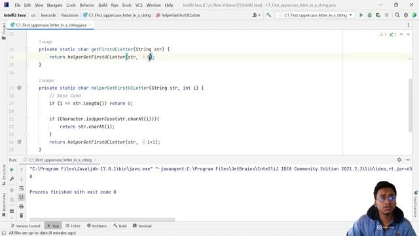Viewport: 419px width, 236px height.
Task: Click the JetBrains Toolbox icon at top right
Action: coord(414,15)
